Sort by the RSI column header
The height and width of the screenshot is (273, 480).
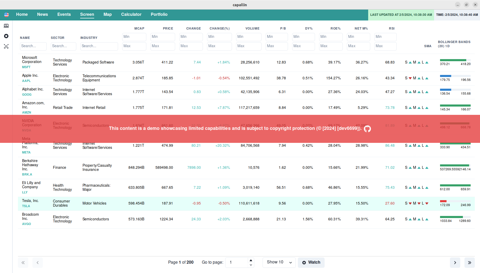point(392,29)
